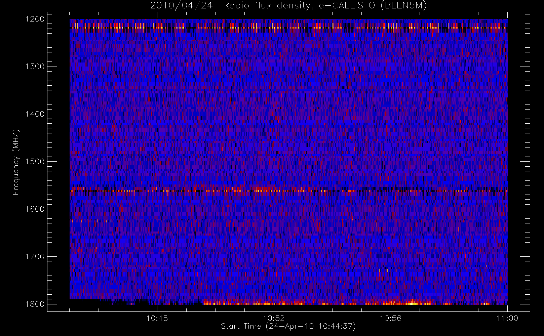Click the 10:56 time tick label

click(391, 318)
